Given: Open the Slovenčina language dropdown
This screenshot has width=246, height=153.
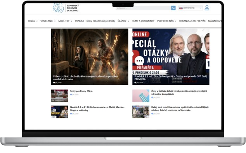Looking at the screenshot, I should pyautogui.click(x=191, y=8).
